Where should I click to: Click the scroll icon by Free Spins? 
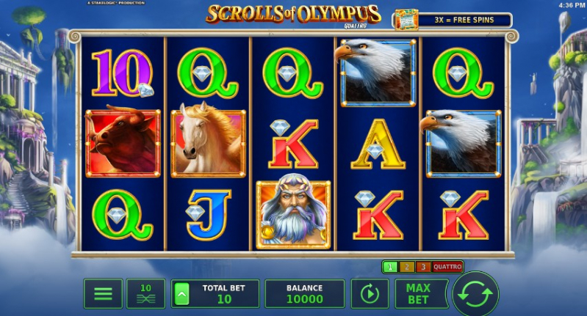406,20
